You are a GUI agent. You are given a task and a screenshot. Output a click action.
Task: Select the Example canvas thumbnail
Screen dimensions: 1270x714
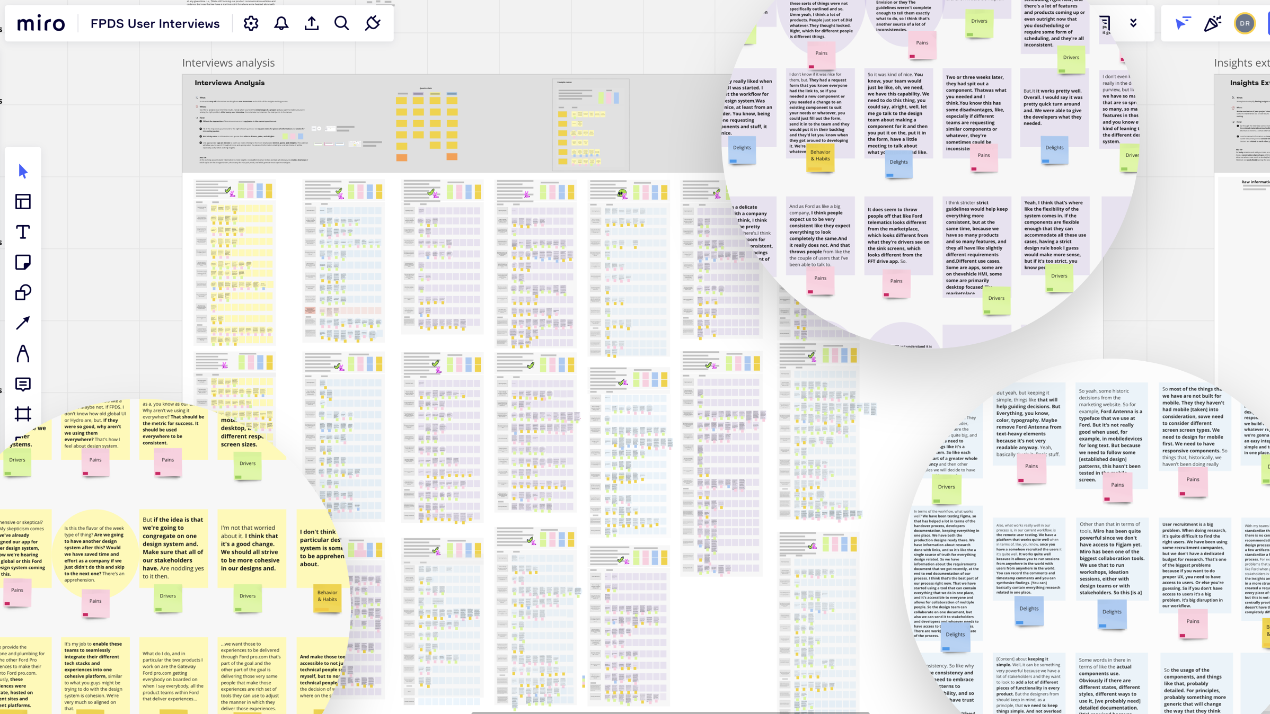click(x=590, y=124)
